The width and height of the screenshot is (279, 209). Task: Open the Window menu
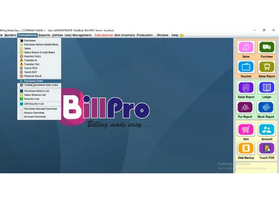(x=162, y=35)
